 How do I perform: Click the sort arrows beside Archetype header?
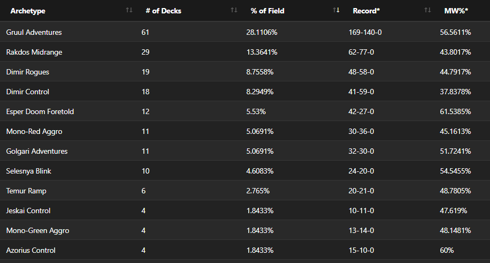129,10
